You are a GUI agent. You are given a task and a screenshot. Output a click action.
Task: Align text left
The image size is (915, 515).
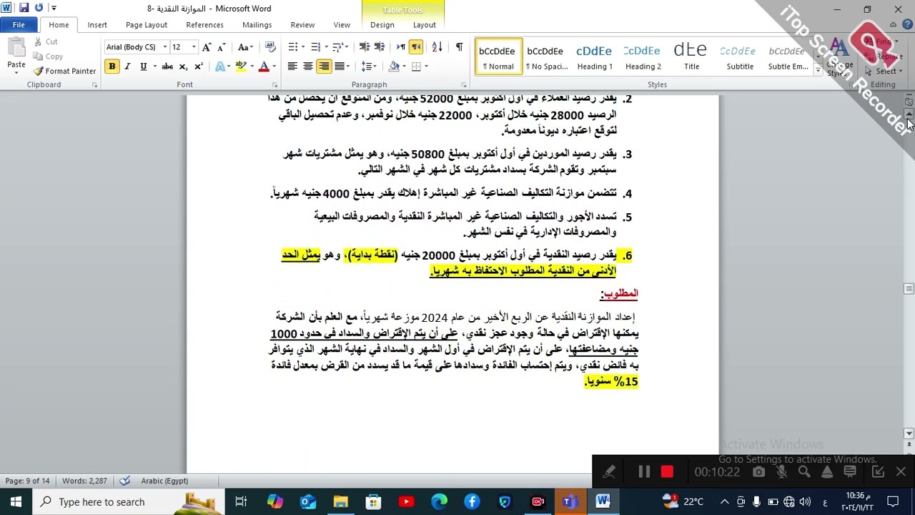[292, 67]
